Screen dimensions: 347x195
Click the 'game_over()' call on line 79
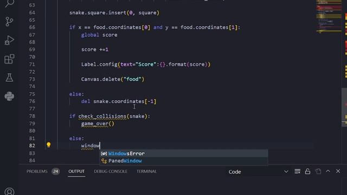point(98,123)
